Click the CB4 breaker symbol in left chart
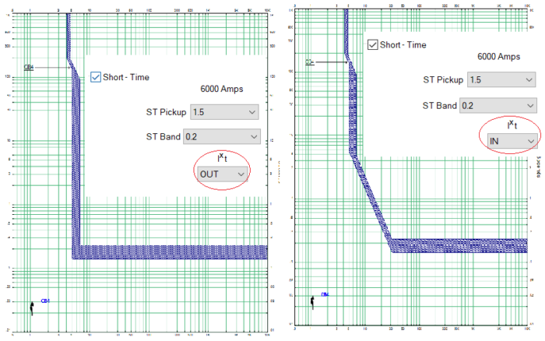The width and height of the screenshot is (545, 341). [x=32, y=308]
